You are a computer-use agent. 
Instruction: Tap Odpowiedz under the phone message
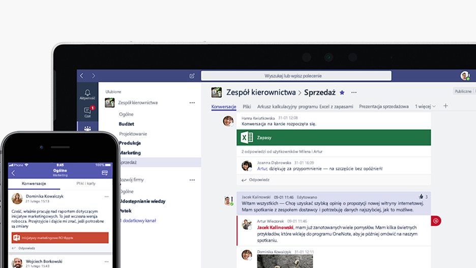coord(24,248)
